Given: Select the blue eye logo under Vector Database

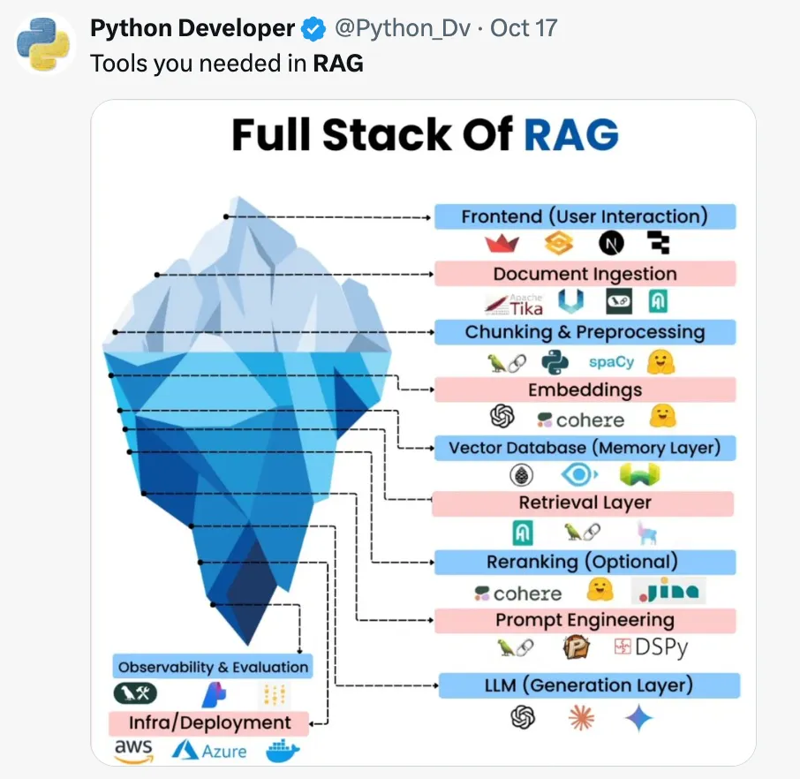Looking at the screenshot, I should coord(579,475).
